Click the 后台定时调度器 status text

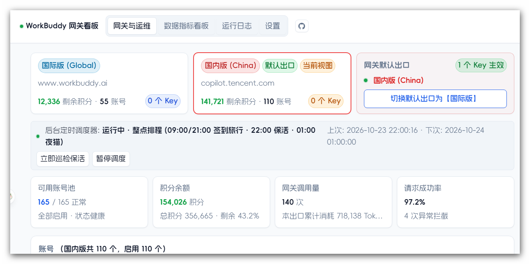(180, 136)
